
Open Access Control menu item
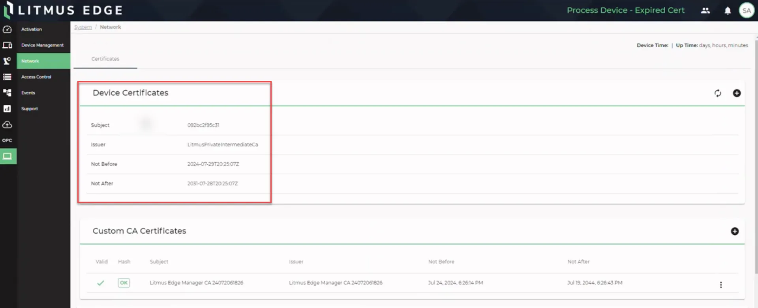pos(36,77)
